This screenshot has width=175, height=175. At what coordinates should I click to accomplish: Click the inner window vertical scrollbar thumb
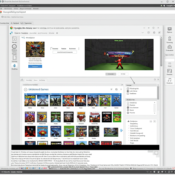point(161,52)
